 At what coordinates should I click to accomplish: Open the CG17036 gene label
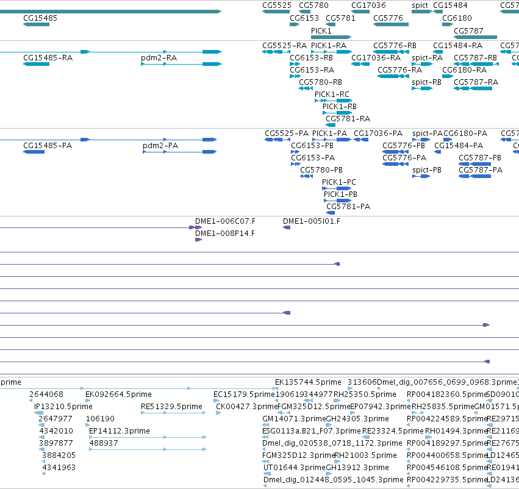coord(368,5)
